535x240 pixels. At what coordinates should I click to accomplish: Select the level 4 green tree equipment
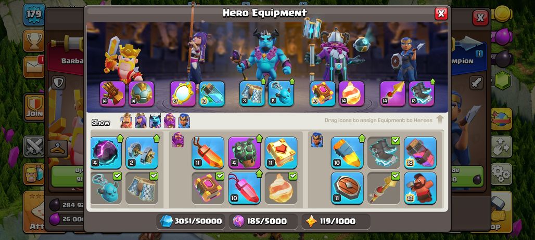(x=244, y=153)
